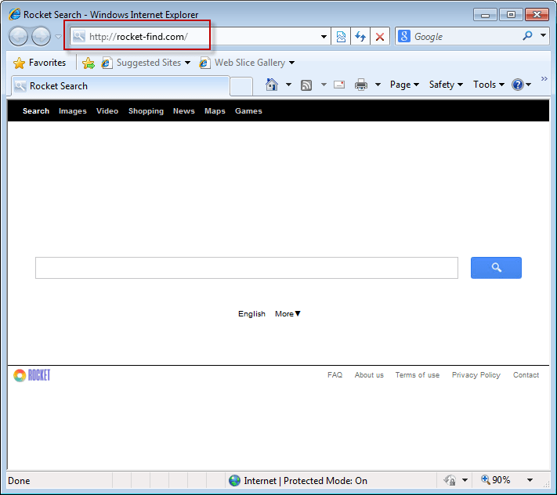The image size is (557, 495).
Task: Expand the Print options dropdown arrow
Action: point(378,85)
